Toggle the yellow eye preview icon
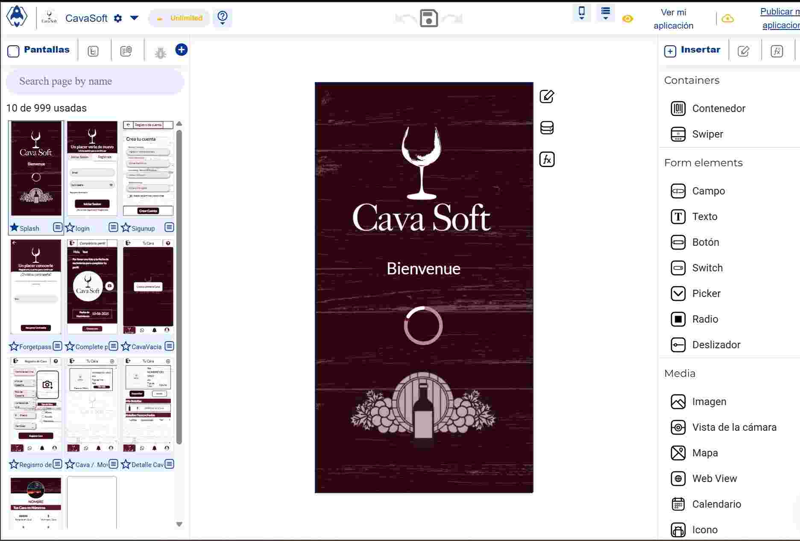This screenshot has width=800, height=541. coord(627,19)
